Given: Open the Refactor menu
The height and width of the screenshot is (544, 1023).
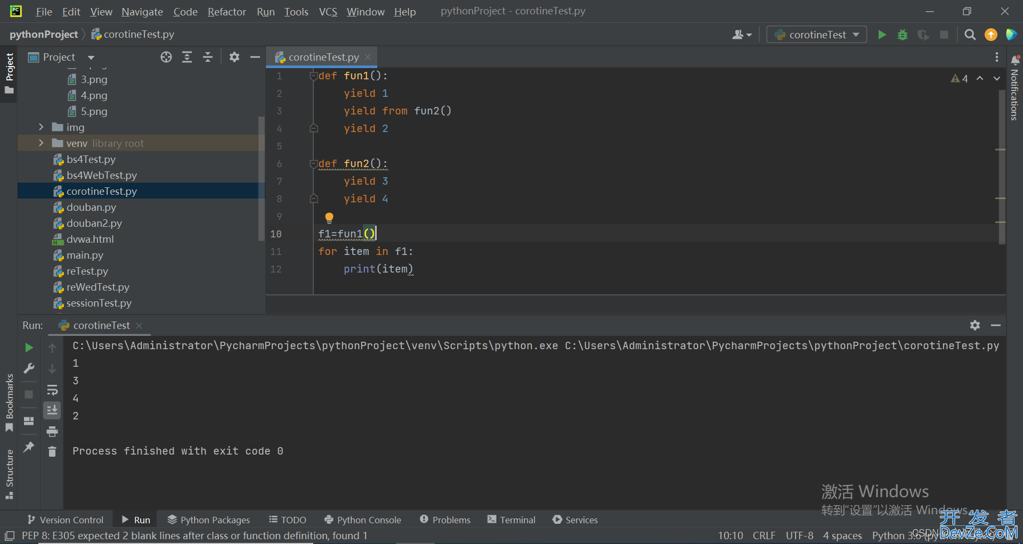Looking at the screenshot, I should 226,12.
